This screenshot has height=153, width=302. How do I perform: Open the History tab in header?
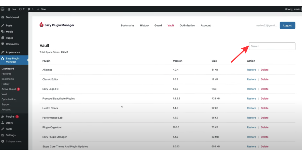point(144,25)
